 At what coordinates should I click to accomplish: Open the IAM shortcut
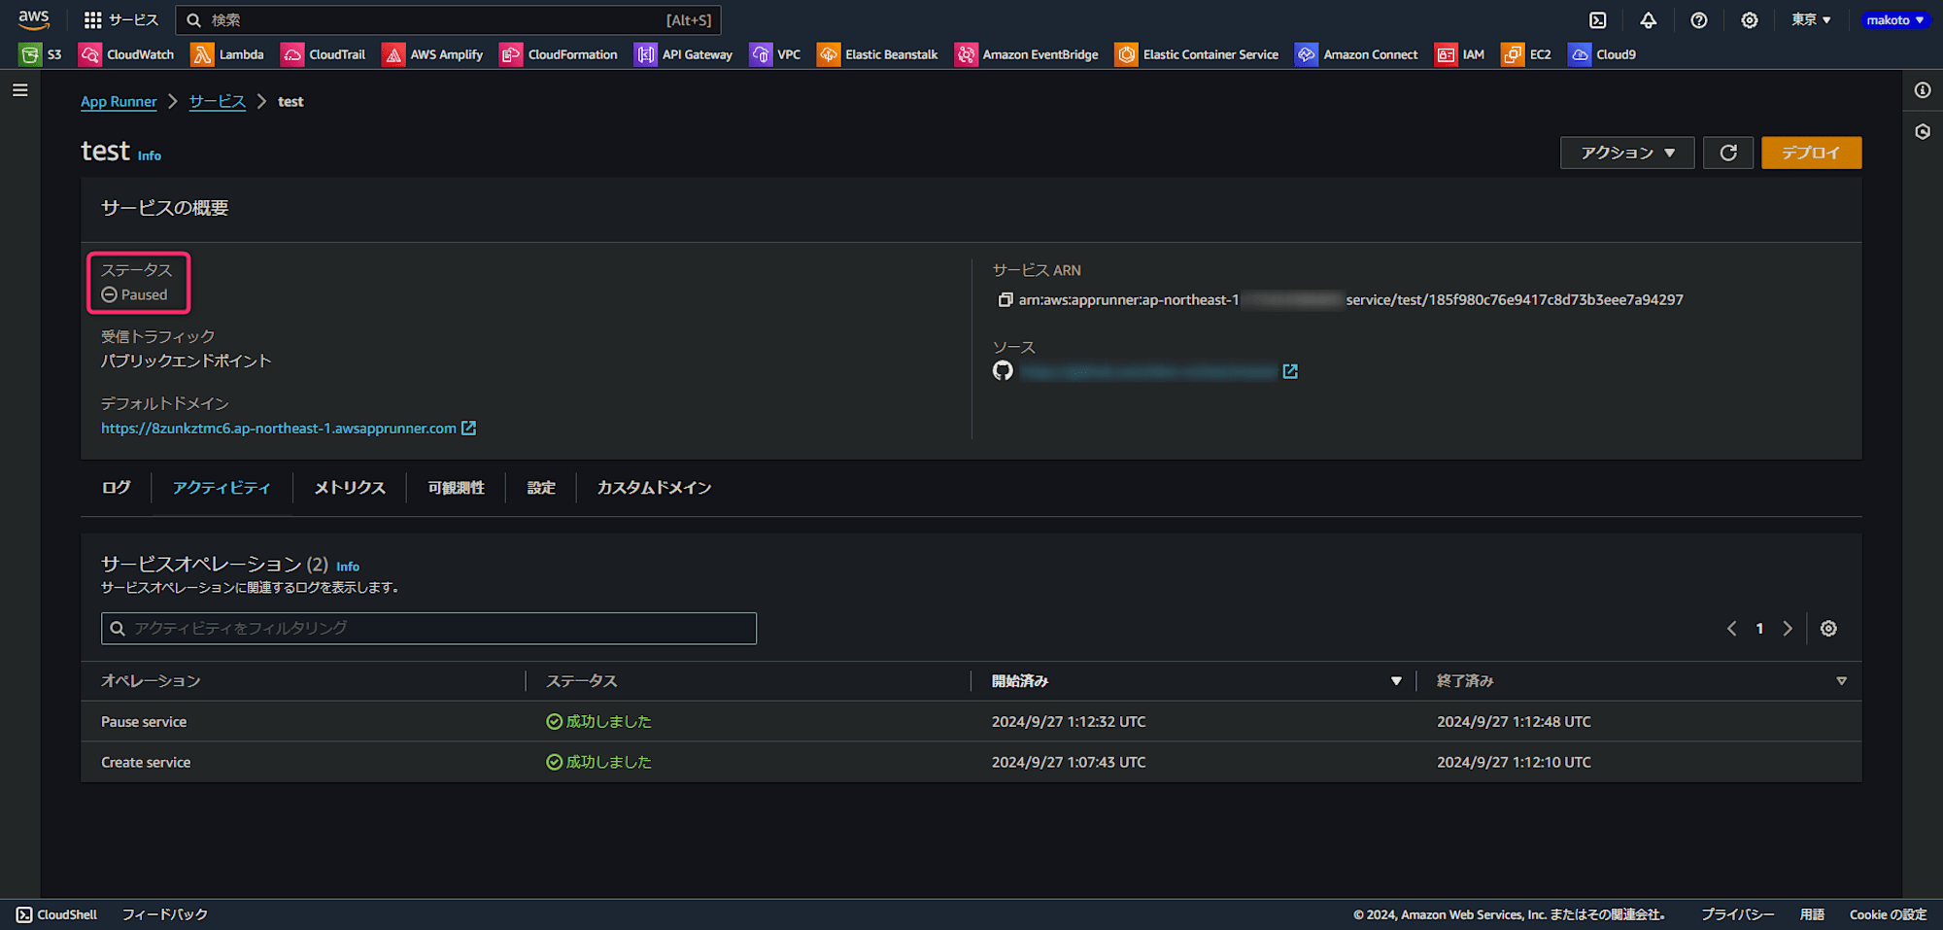[1460, 54]
